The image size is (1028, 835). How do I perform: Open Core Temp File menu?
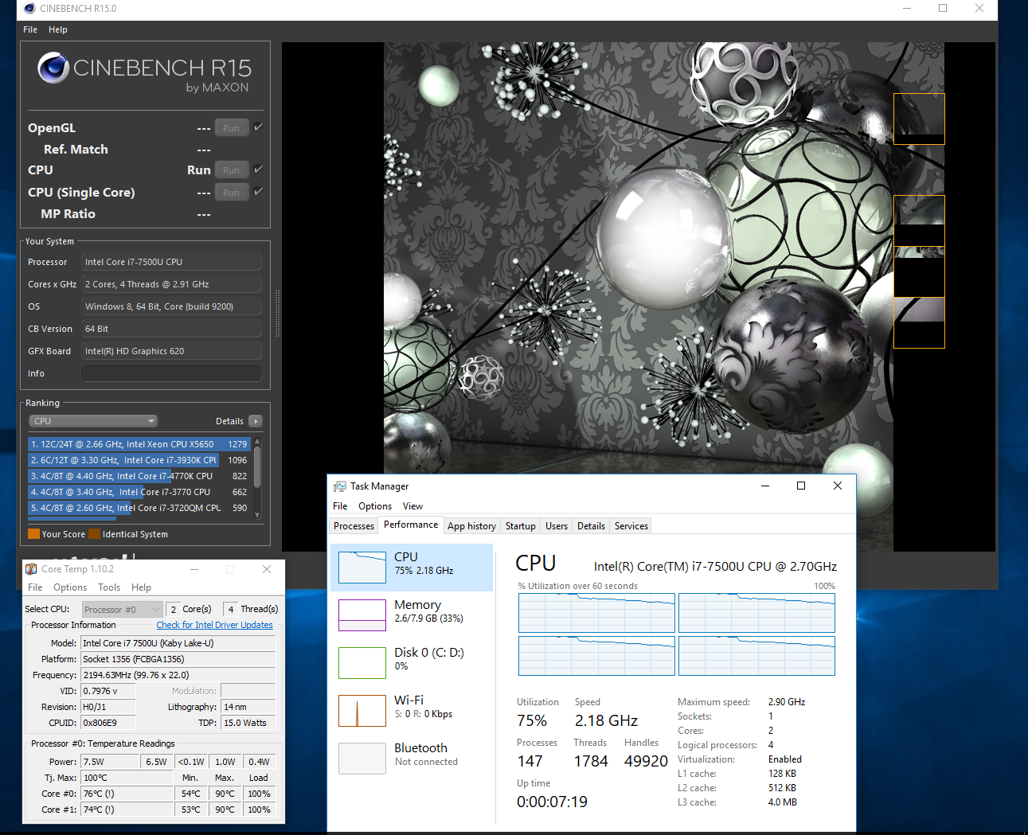tap(35, 587)
